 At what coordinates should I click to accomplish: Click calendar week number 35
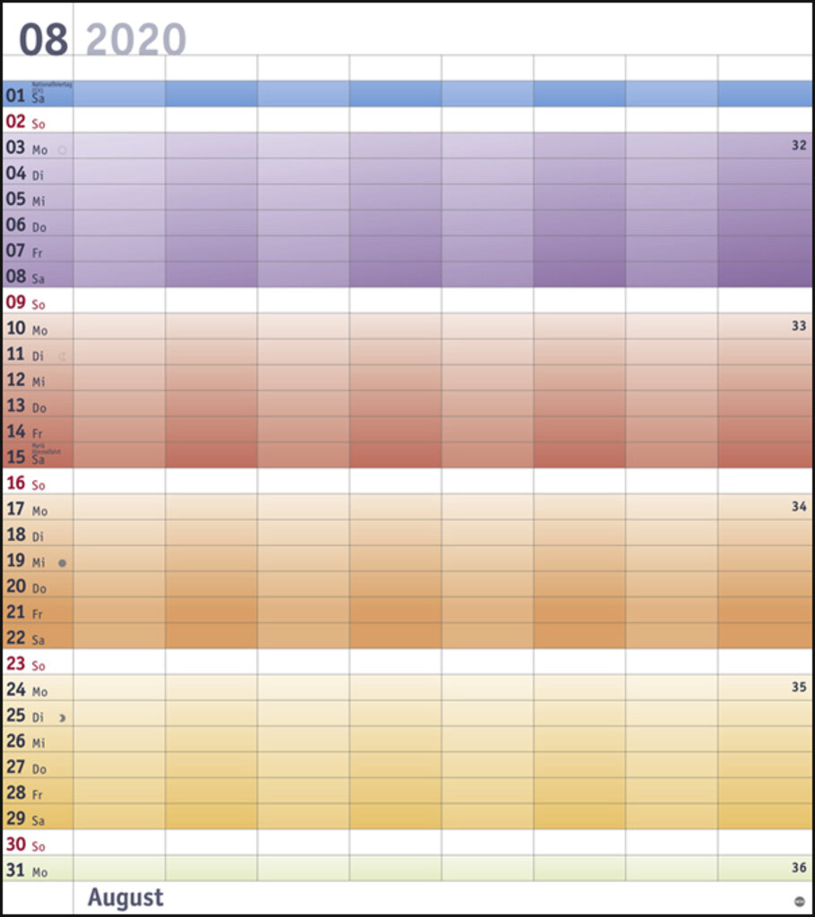pyautogui.click(x=799, y=687)
